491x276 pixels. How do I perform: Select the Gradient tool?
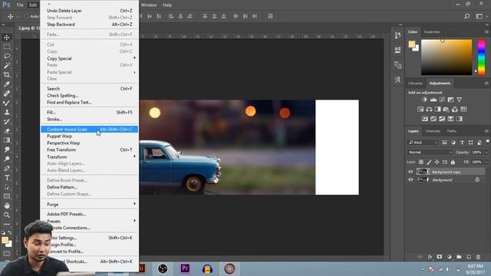(7, 140)
